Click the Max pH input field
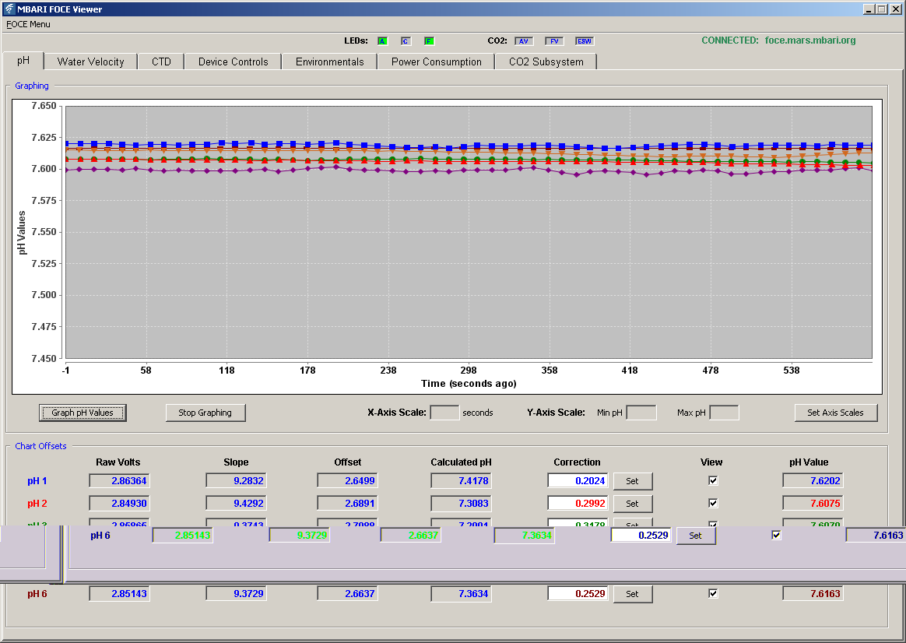The width and height of the screenshot is (906, 643). pos(724,413)
